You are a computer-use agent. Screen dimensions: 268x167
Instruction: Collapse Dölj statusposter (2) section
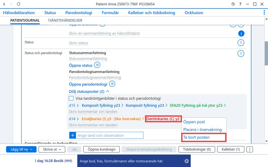[89, 92]
